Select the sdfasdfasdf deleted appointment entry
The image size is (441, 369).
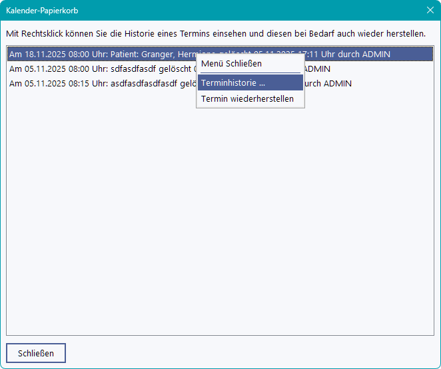coord(100,68)
